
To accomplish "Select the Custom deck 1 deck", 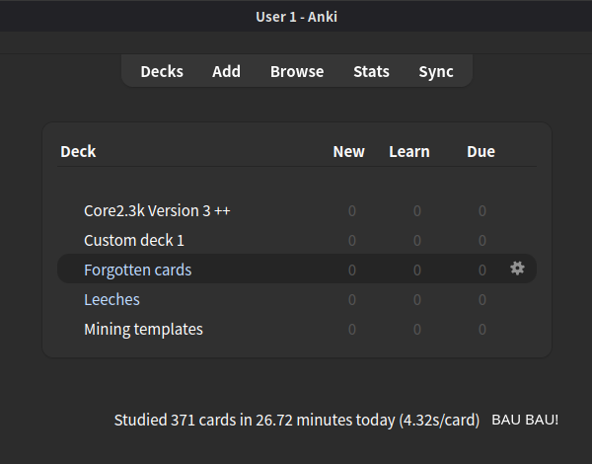I will (x=134, y=240).
